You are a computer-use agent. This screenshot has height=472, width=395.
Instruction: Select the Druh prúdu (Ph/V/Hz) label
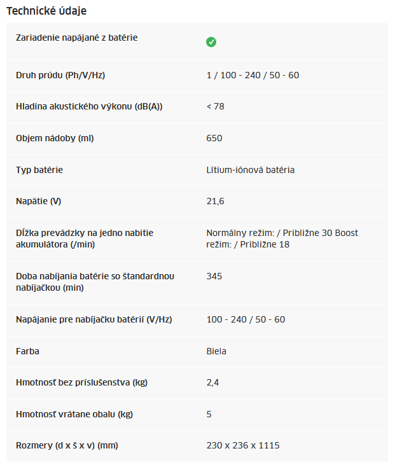point(60,75)
